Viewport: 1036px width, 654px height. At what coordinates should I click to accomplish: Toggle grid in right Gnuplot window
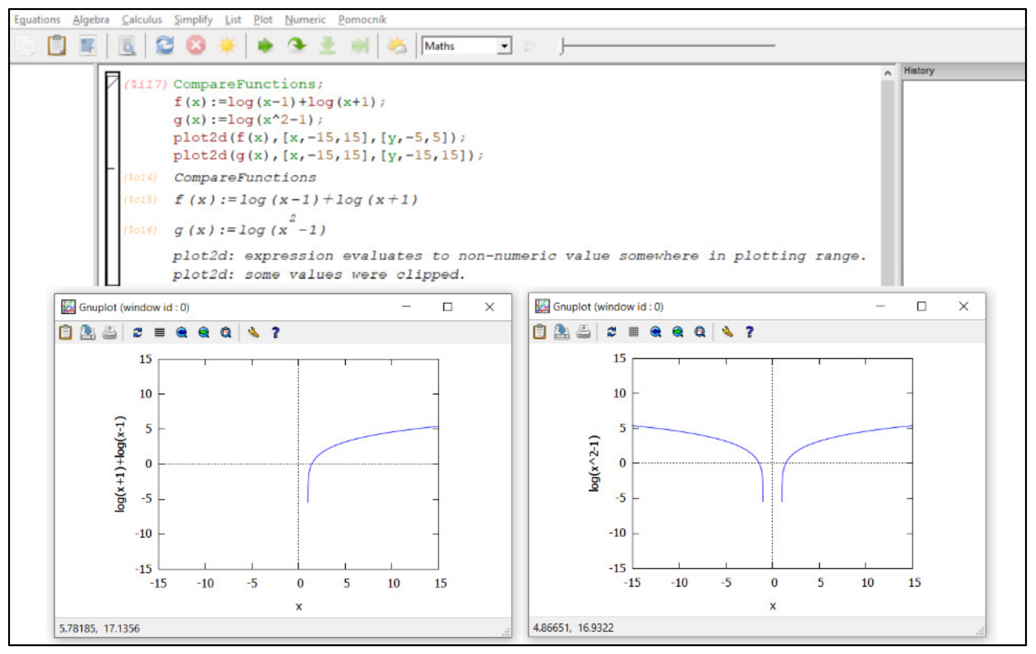(x=633, y=331)
